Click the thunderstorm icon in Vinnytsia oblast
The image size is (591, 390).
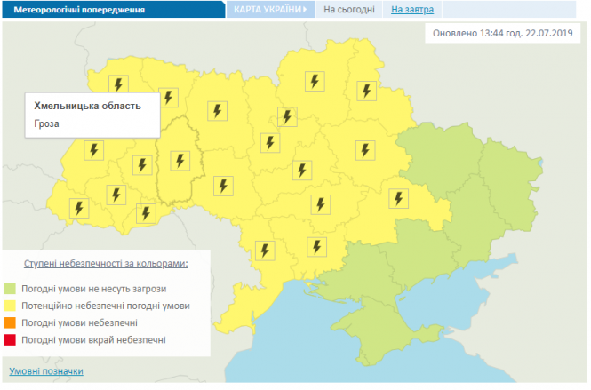[x=222, y=187]
